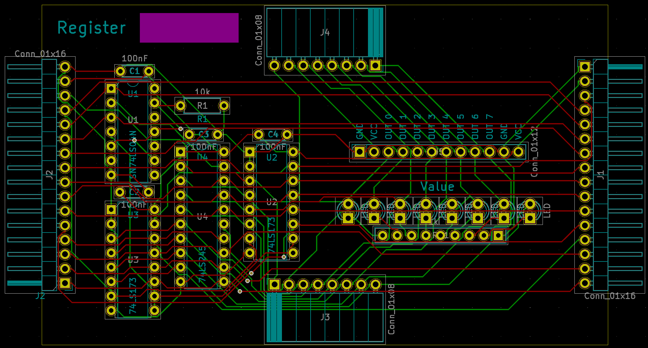This screenshot has width=648, height=348.
Task: Select the left pad of resistor R1
Action: (181, 106)
